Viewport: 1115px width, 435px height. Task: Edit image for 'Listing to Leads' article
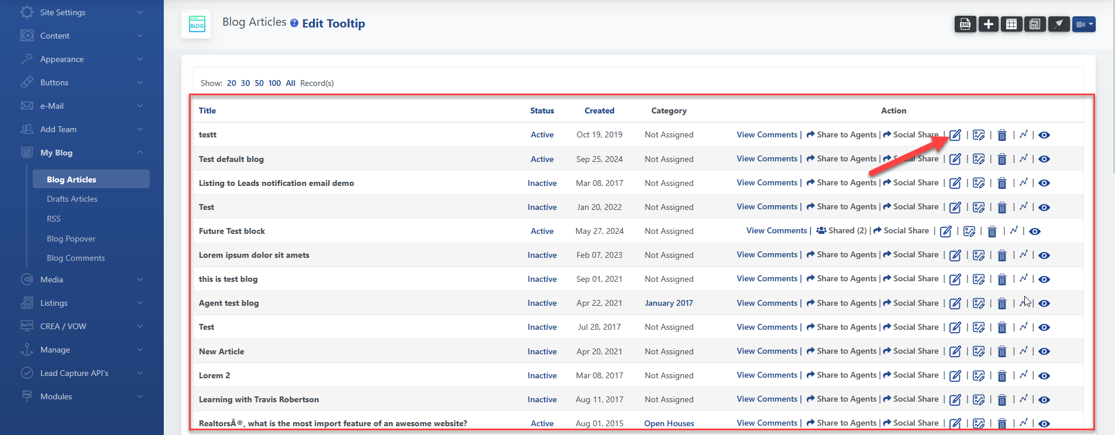tap(979, 183)
